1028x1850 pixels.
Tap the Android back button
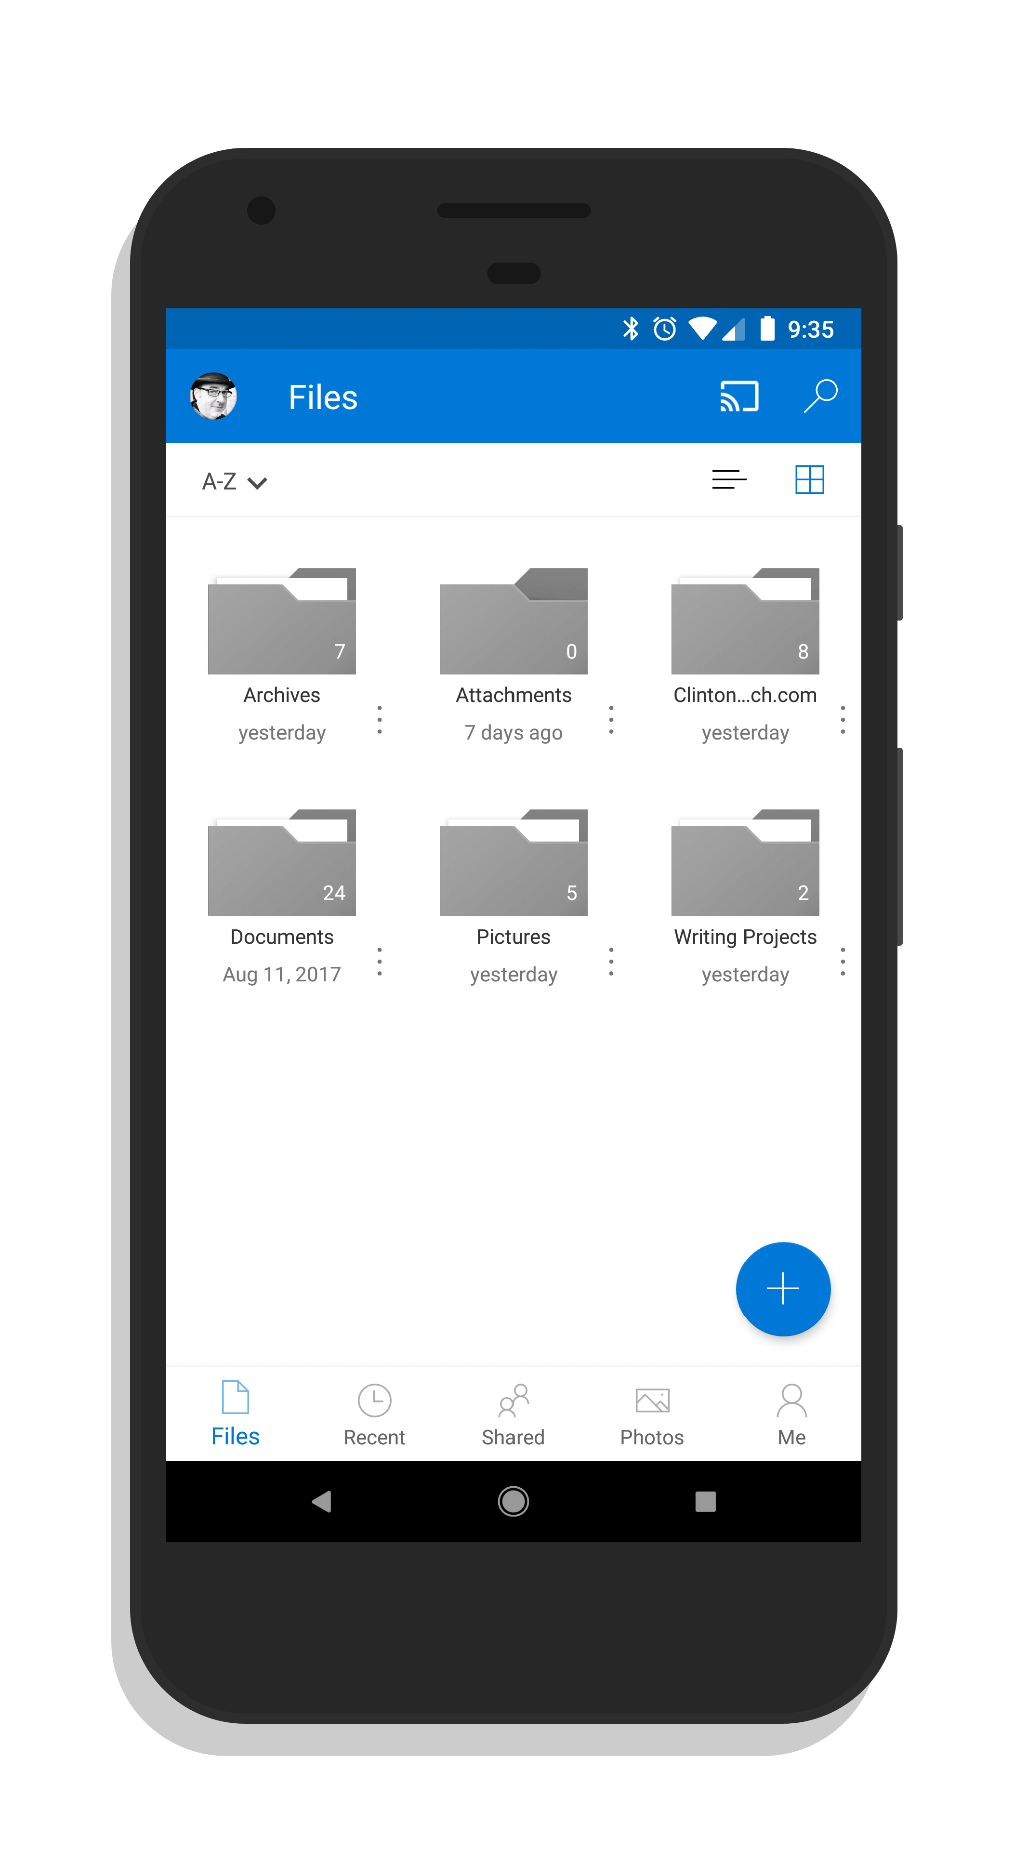point(321,1501)
